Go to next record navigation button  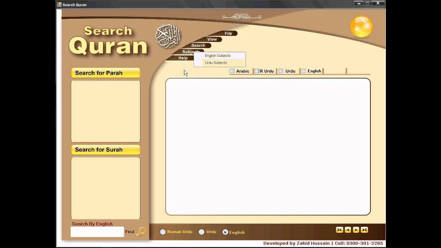tap(356, 230)
